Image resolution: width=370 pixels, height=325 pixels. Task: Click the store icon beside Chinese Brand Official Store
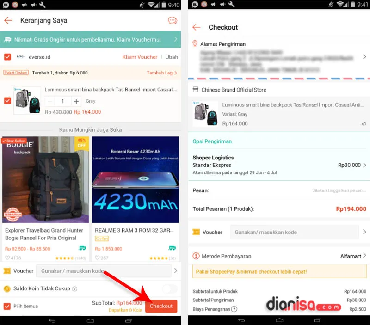(195, 90)
